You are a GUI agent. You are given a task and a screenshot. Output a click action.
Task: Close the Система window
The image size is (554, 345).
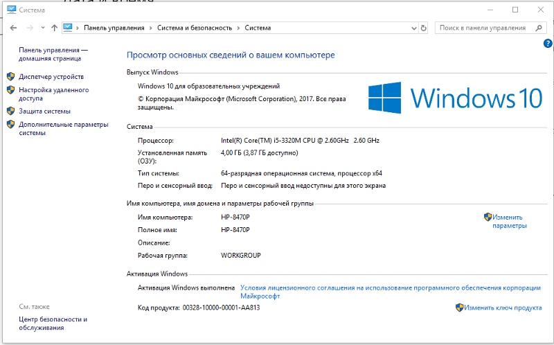coord(541,10)
